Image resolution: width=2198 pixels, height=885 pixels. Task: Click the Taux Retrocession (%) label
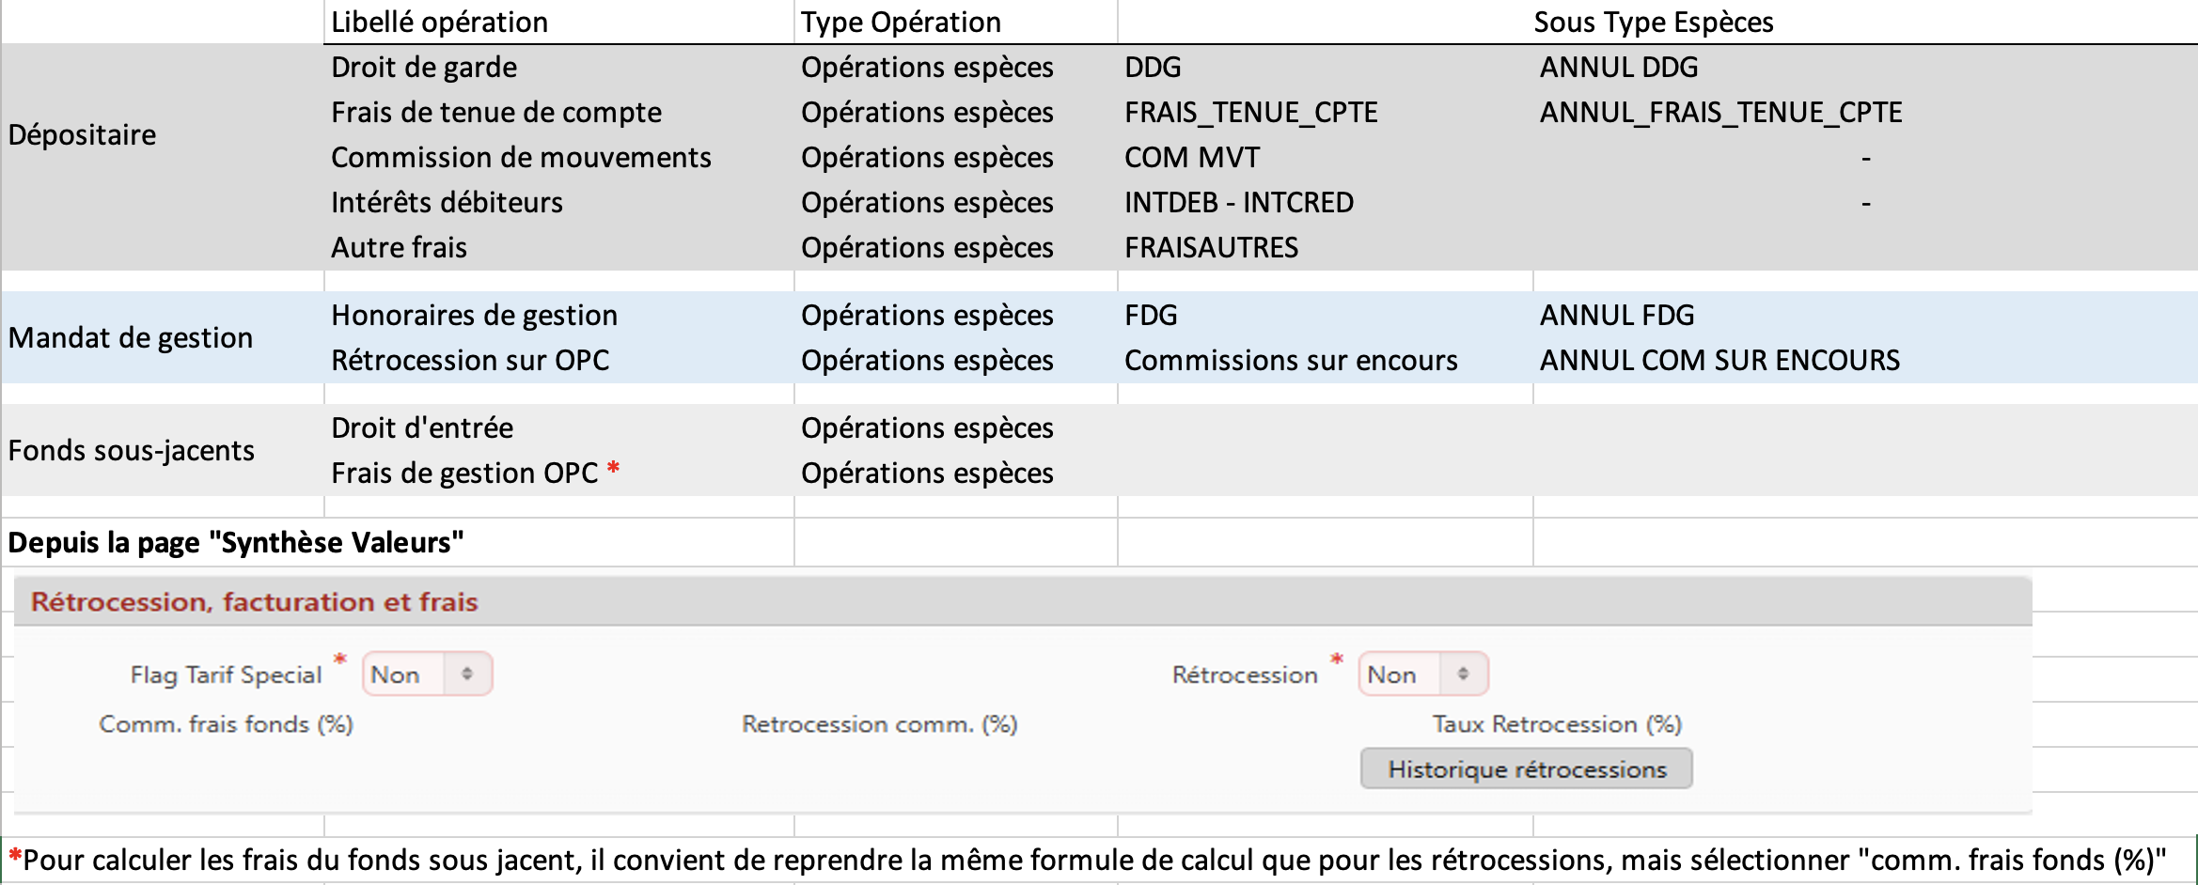pos(1556,724)
